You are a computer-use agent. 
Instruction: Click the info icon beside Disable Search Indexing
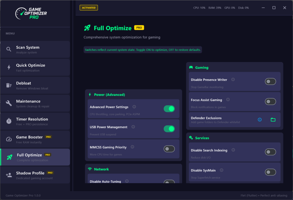[x=233, y=150]
